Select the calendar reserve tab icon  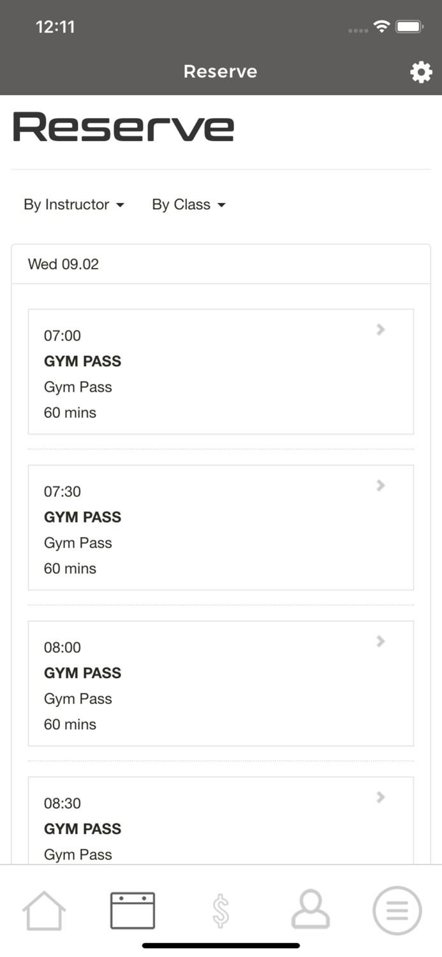(x=133, y=910)
